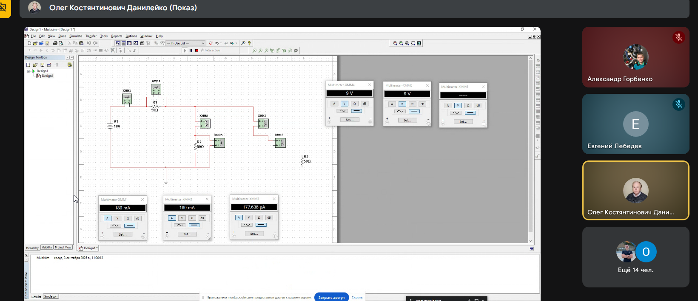Select AC waveform mode on Multimeter-XMM1

tap(115, 225)
